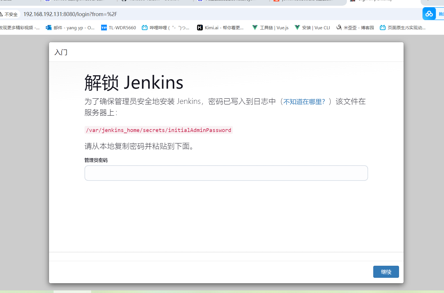The image size is (444, 293).
Task: Open the Baidu Netdisk extension icon
Action: point(429,14)
